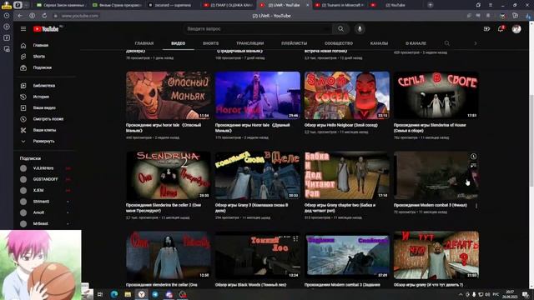
Task: Open Ваши видео in the sidebar
Action: [44, 107]
